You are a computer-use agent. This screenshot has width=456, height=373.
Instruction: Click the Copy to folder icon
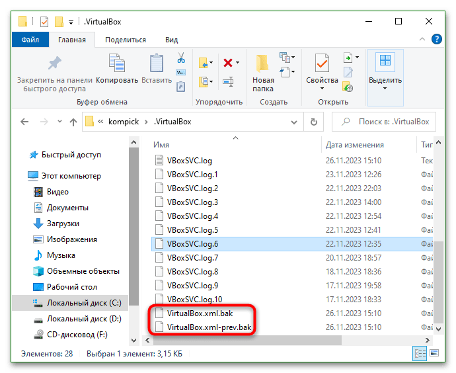[x=204, y=81]
